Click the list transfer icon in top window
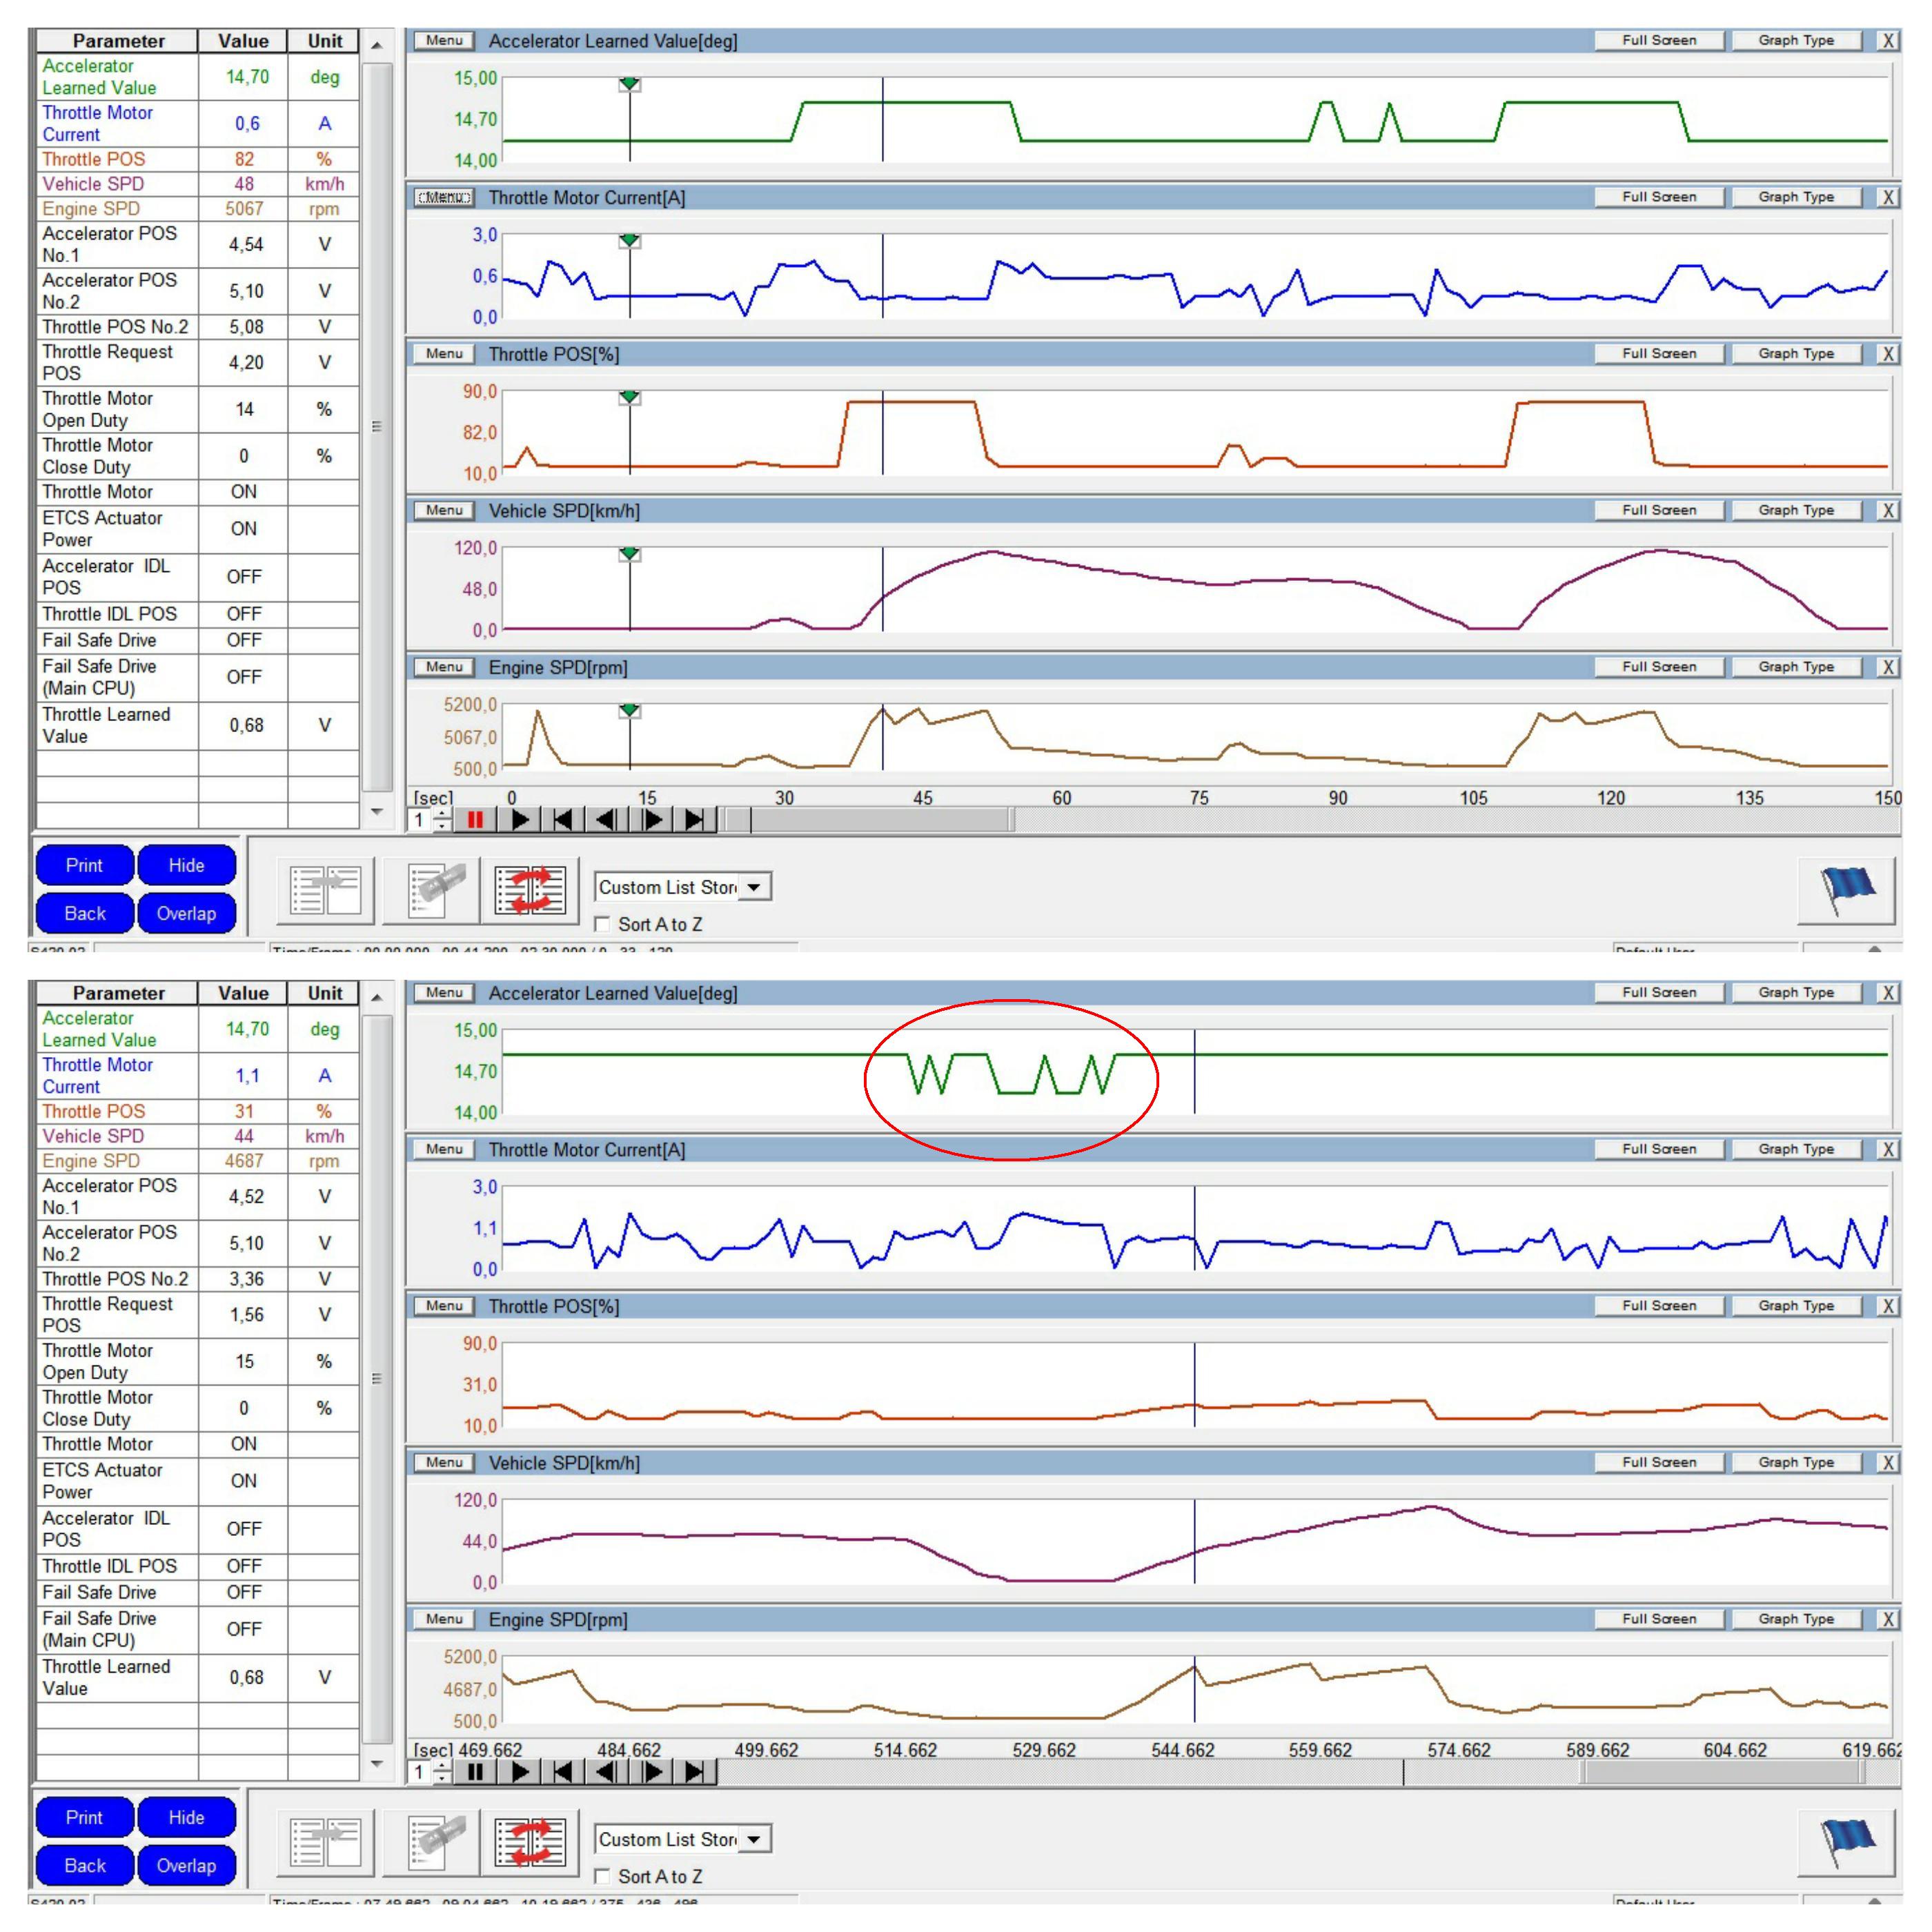Viewport: 1932px width, 1932px height. pyautogui.click(x=325, y=890)
